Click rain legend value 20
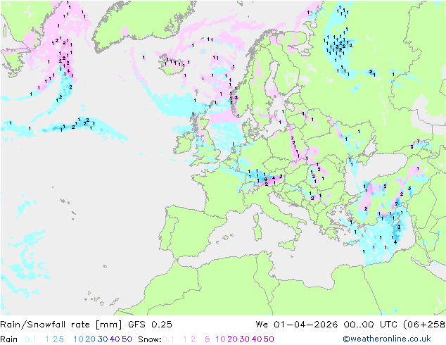This screenshot has height=345, width=446. click(x=90, y=339)
